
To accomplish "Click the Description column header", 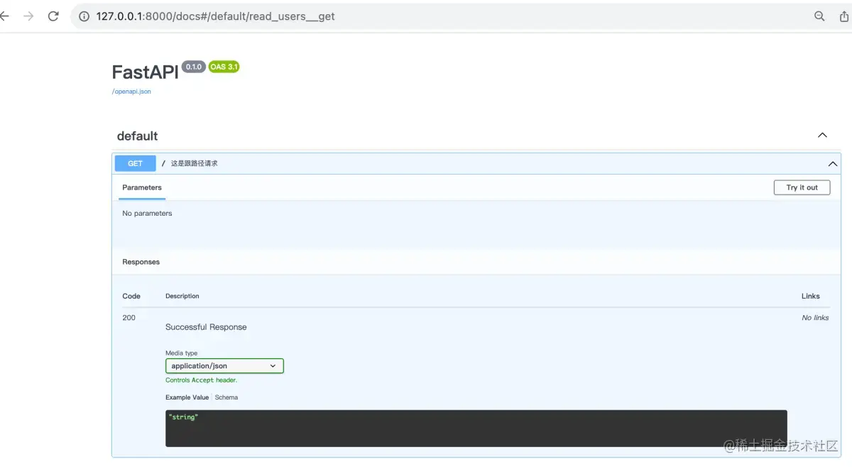I will click(182, 296).
